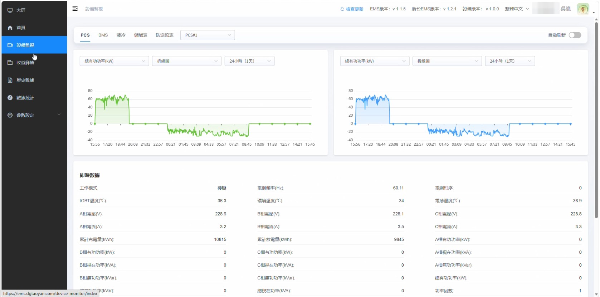Viewport: 600px width, 297px height.
Task: Click the 大屏 monitor icon in sidebar
Action: tap(10, 10)
